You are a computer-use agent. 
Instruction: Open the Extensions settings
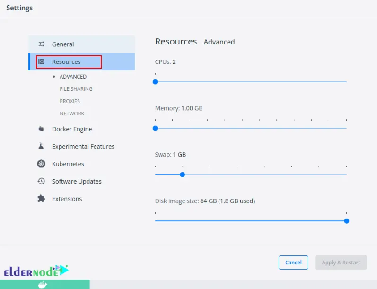point(67,199)
